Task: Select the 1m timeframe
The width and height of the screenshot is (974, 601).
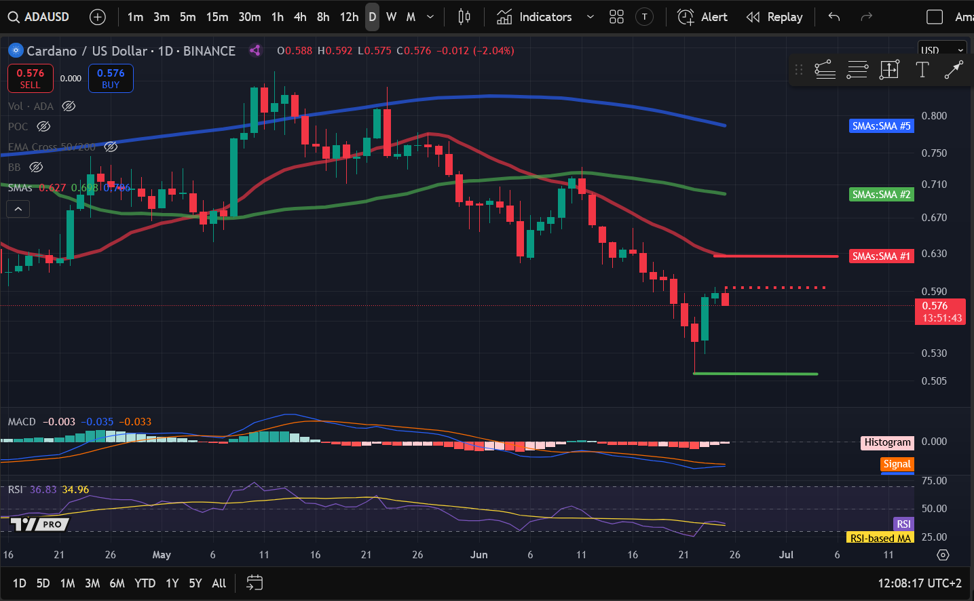Action: (x=135, y=17)
